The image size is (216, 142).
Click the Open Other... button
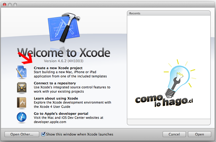point(22,134)
